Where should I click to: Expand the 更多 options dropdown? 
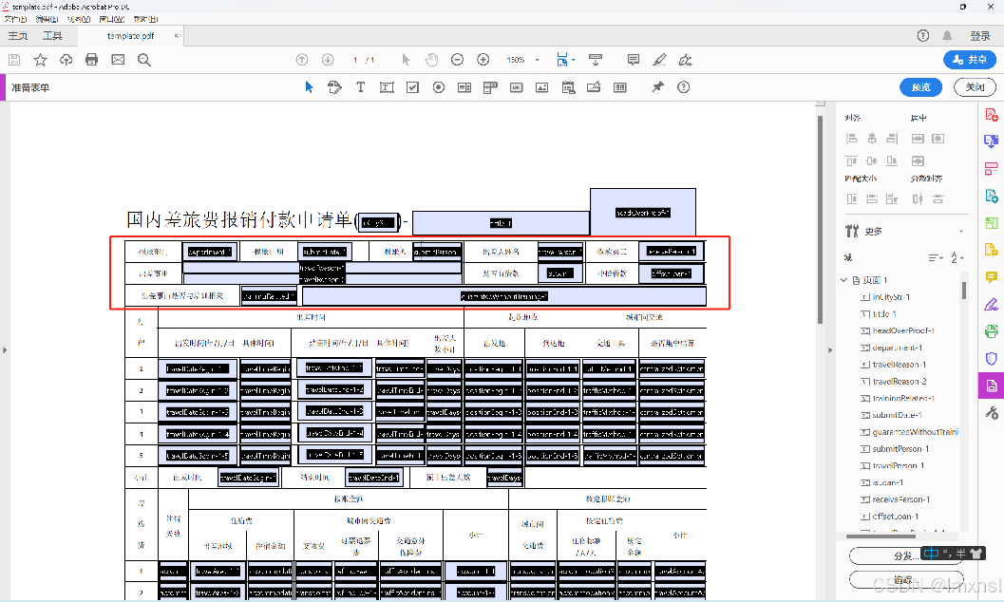pyautogui.click(x=961, y=231)
